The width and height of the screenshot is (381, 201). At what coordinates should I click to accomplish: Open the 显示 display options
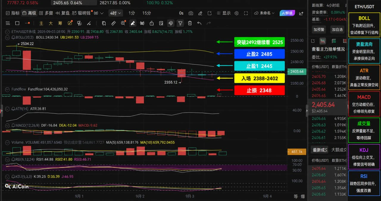(x=224, y=13)
